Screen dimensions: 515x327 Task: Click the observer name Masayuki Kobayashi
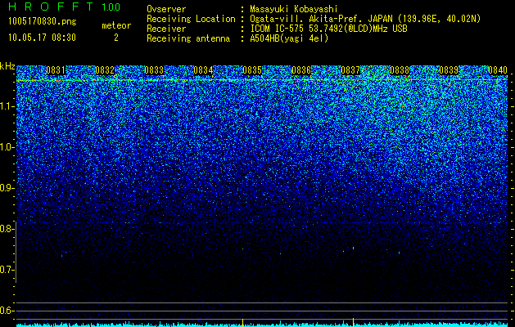294,9
